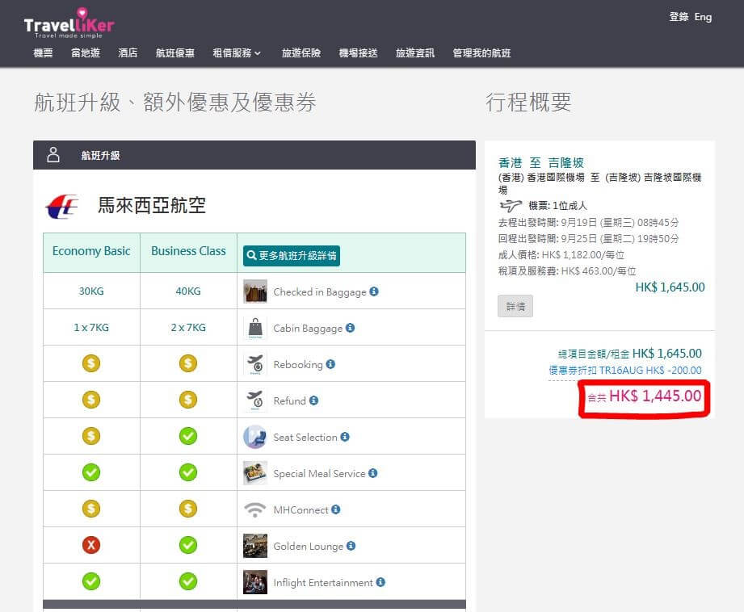The image size is (744, 612).
Task: Click Business Class Inflight Entertainment green check
Action: (x=188, y=581)
